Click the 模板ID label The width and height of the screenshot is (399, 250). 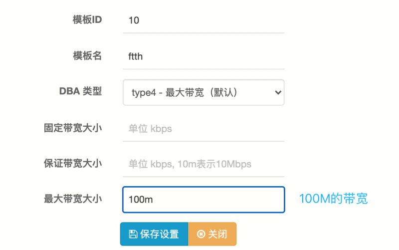(x=87, y=19)
